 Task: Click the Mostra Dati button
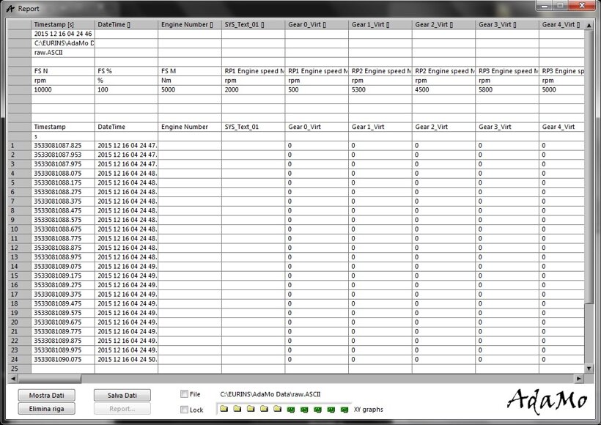click(46, 395)
